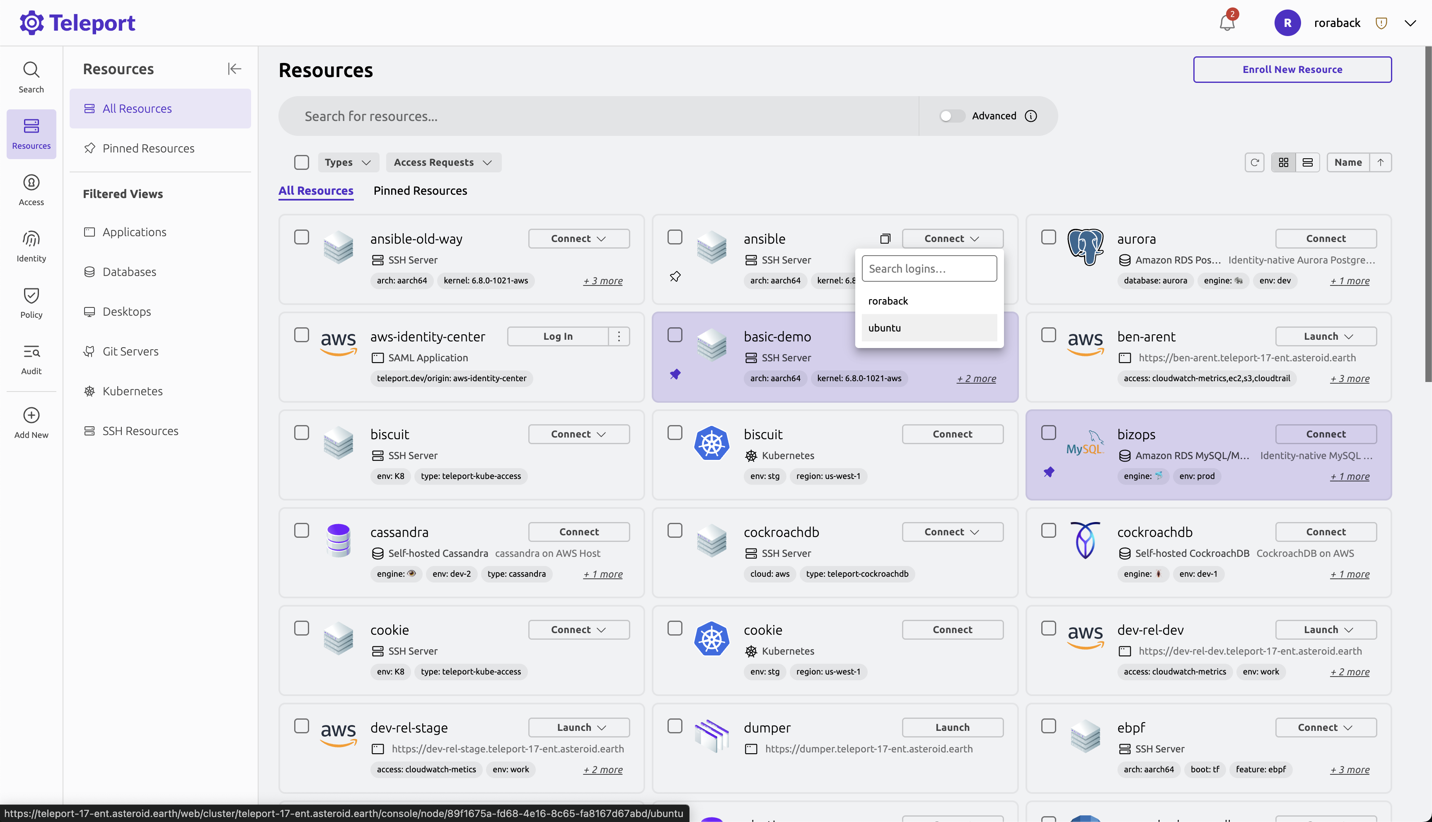
Task: Open the Types filter dropdown
Action: pyautogui.click(x=348, y=162)
